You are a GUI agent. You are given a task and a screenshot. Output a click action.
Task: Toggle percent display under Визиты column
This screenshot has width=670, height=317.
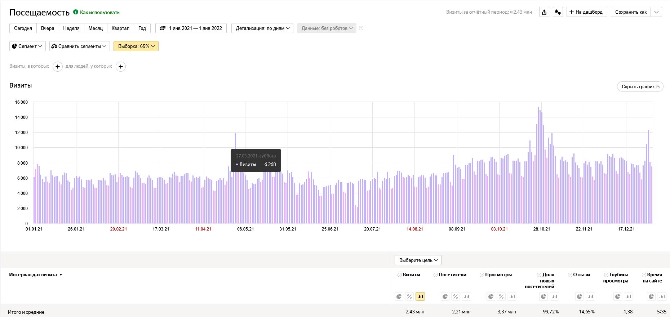pyautogui.click(x=409, y=296)
